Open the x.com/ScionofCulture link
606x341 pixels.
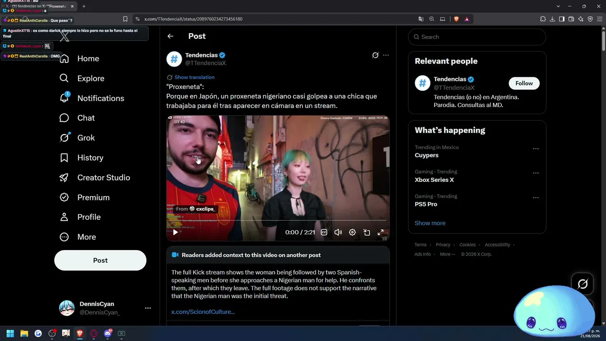pos(203,312)
